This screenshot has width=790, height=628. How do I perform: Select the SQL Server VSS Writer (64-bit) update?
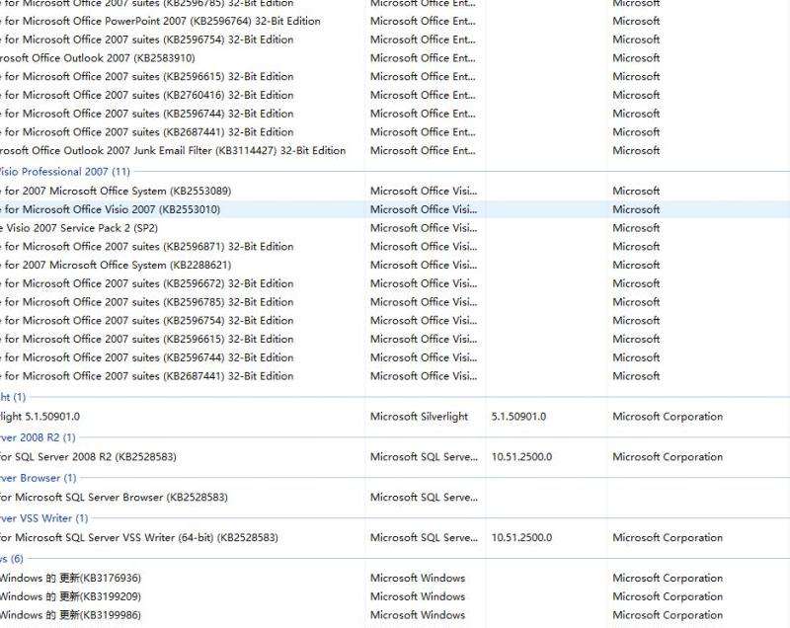tap(139, 537)
